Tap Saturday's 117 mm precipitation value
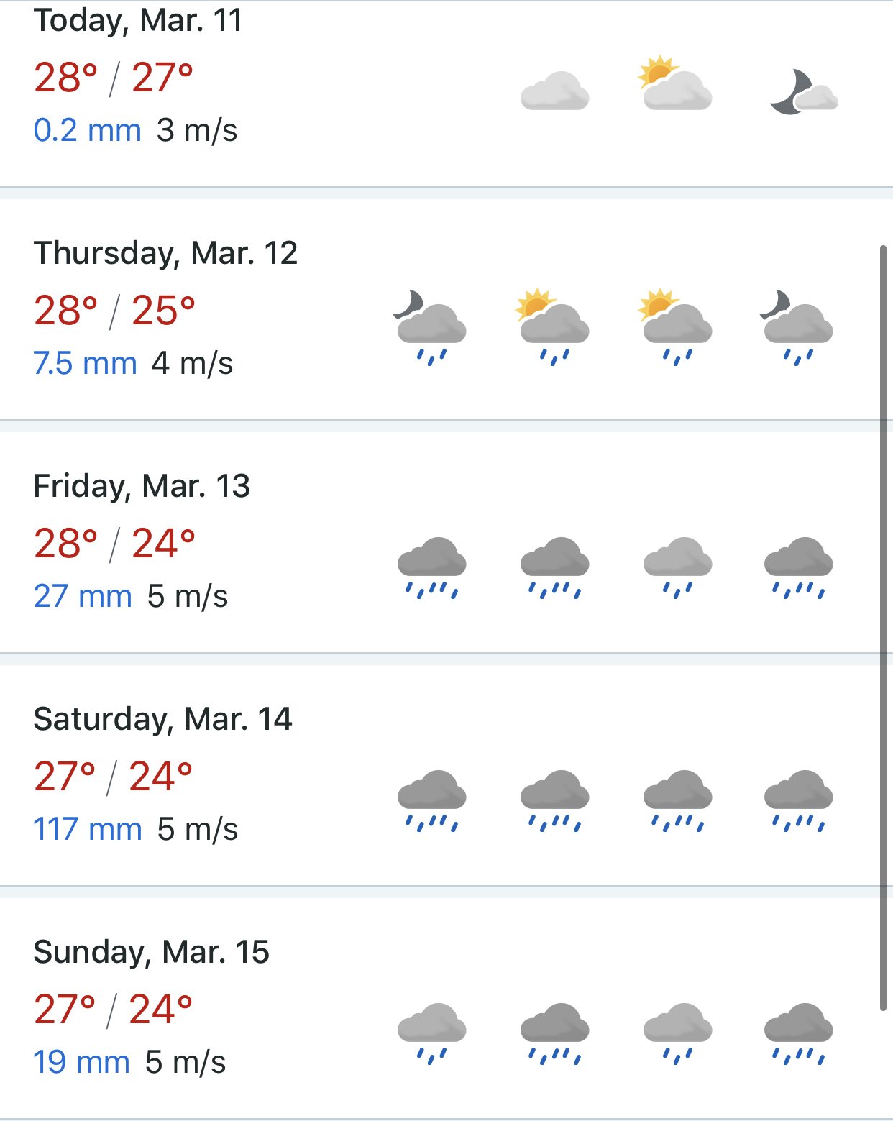The height and width of the screenshot is (1121, 893). click(88, 829)
